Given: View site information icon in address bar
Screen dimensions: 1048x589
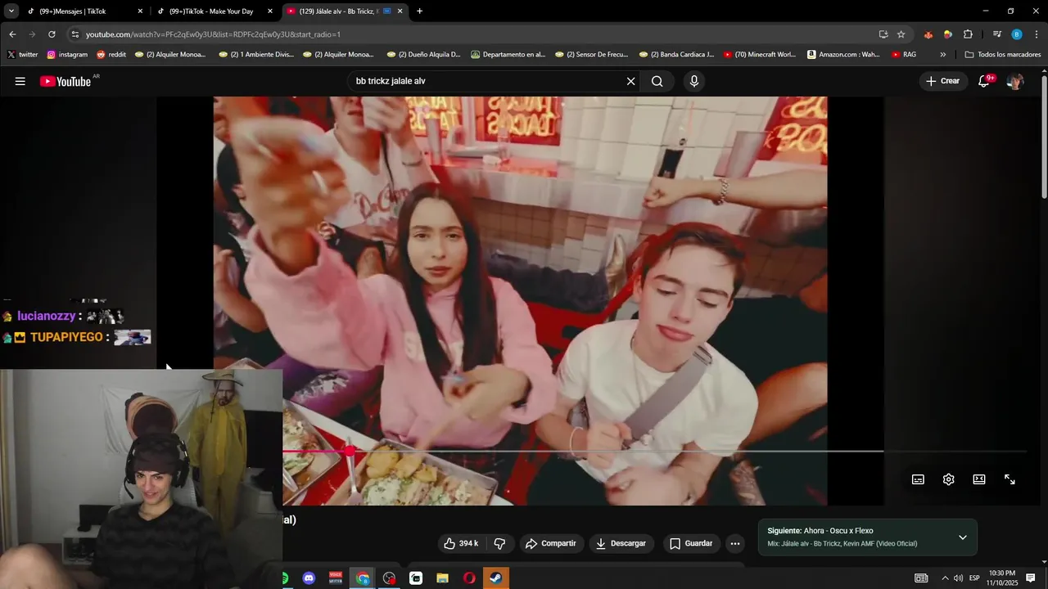Looking at the screenshot, I should point(75,34).
